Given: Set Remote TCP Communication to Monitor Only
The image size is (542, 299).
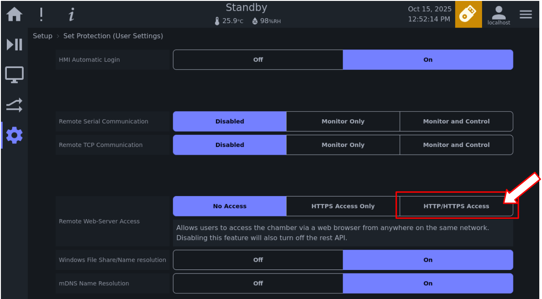Looking at the screenshot, I should [343, 145].
